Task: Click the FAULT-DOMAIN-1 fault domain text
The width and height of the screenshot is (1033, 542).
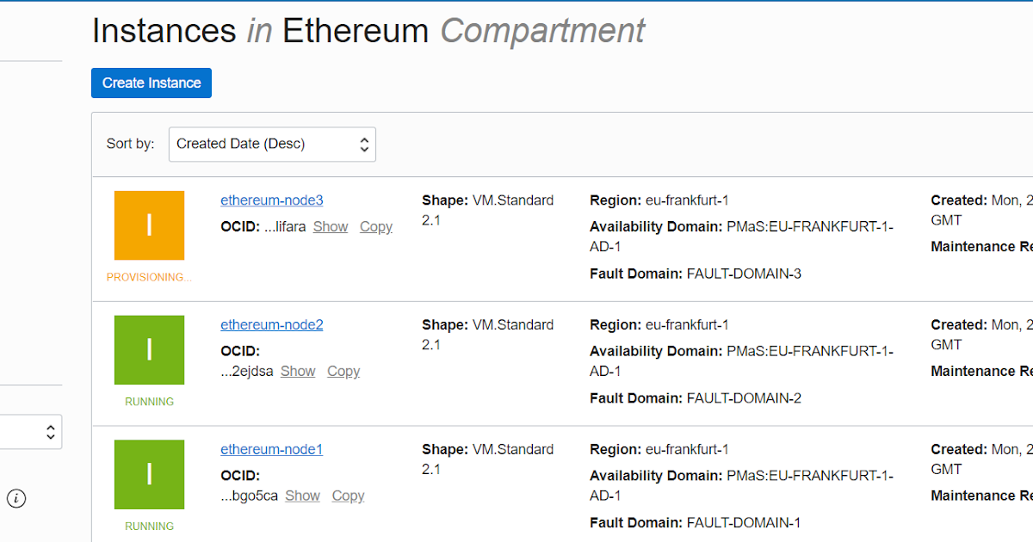Action: pyautogui.click(x=744, y=523)
